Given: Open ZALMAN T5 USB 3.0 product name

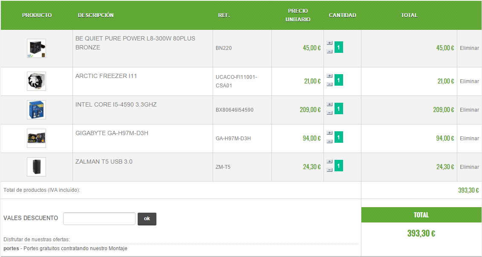Looking at the screenshot, I should tap(104, 162).
